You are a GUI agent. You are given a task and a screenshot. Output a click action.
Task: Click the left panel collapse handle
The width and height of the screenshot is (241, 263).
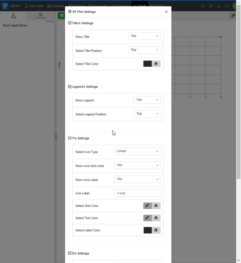click(x=56, y=137)
